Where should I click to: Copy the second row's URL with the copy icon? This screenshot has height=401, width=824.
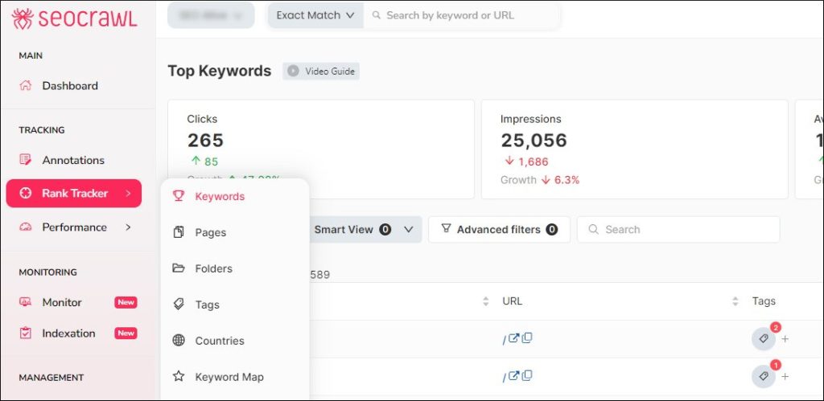click(x=526, y=374)
